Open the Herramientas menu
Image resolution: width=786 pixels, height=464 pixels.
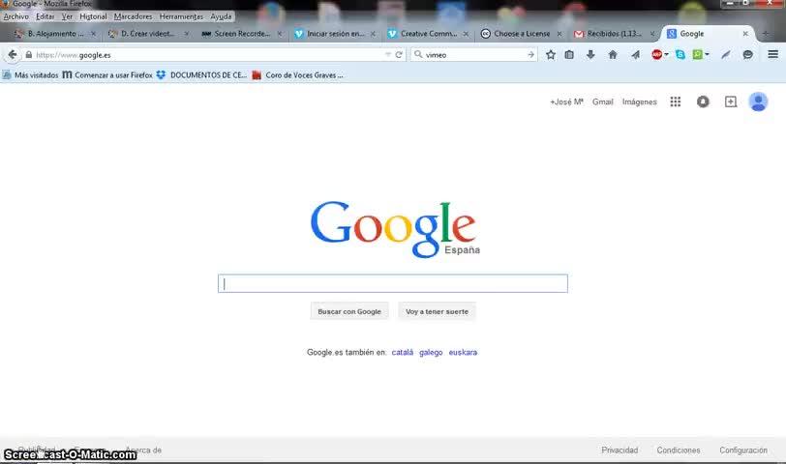tap(181, 16)
